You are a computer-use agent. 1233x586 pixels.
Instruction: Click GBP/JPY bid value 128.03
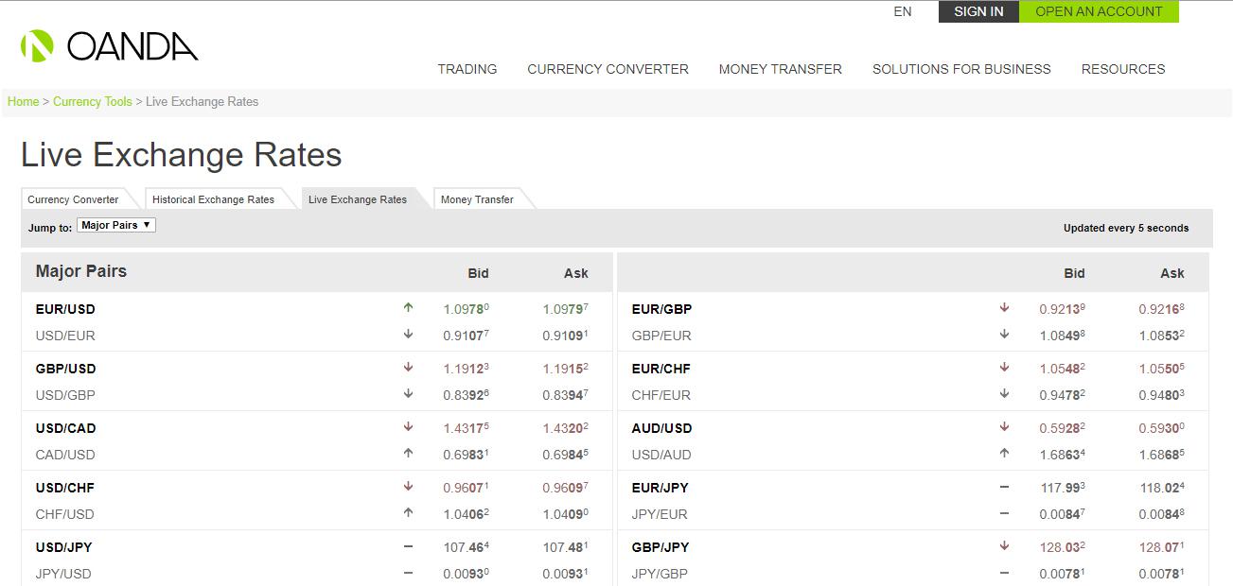point(1063,546)
